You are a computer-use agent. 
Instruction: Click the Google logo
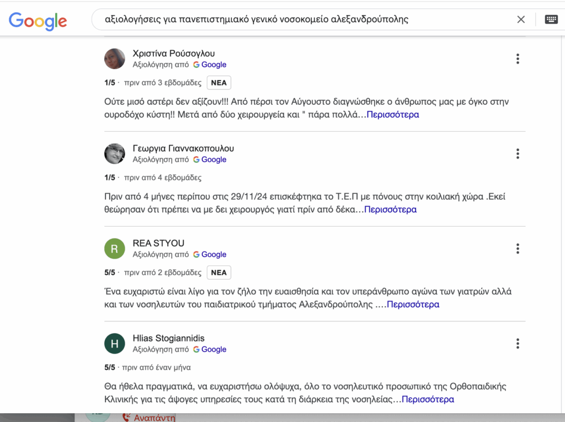[x=38, y=20]
